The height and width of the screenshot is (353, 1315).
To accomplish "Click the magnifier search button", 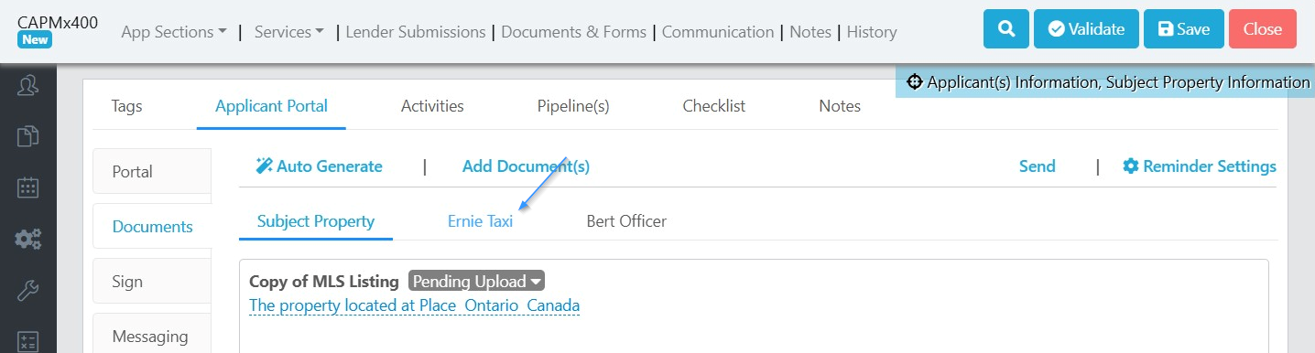I will pos(1006,29).
